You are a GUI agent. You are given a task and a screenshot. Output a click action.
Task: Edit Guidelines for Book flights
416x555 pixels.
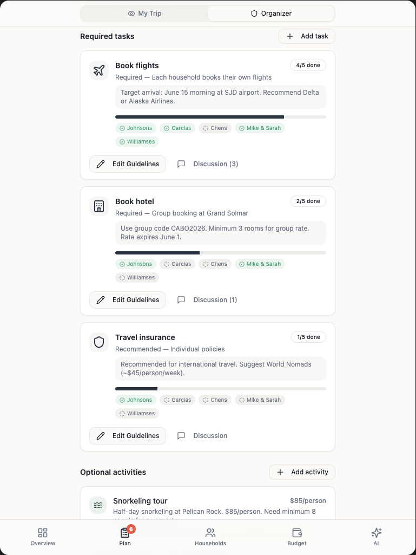tap(128, 164)
